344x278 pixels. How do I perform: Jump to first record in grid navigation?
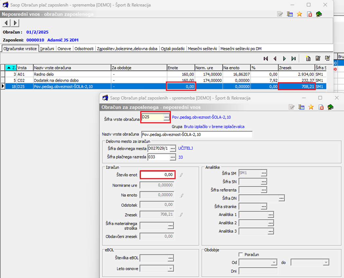pyautogui.click(x=266, y=59)
